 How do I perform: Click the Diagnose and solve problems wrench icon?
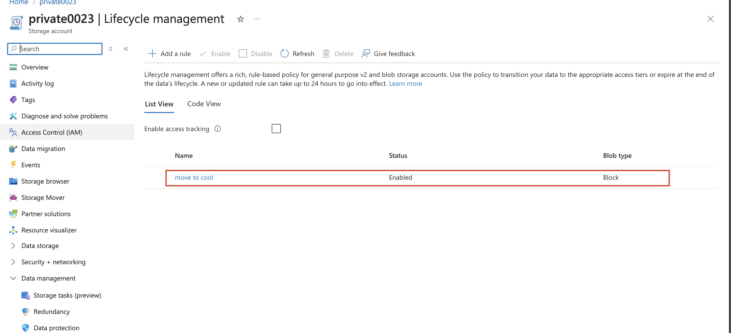pyautogui.click(x=13, y=116)
